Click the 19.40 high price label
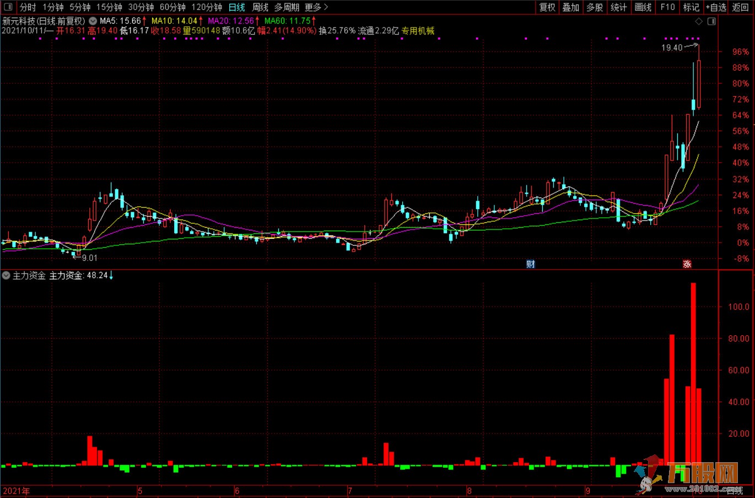The width and height of the screenshot is (755, 498). coord(672,48)
